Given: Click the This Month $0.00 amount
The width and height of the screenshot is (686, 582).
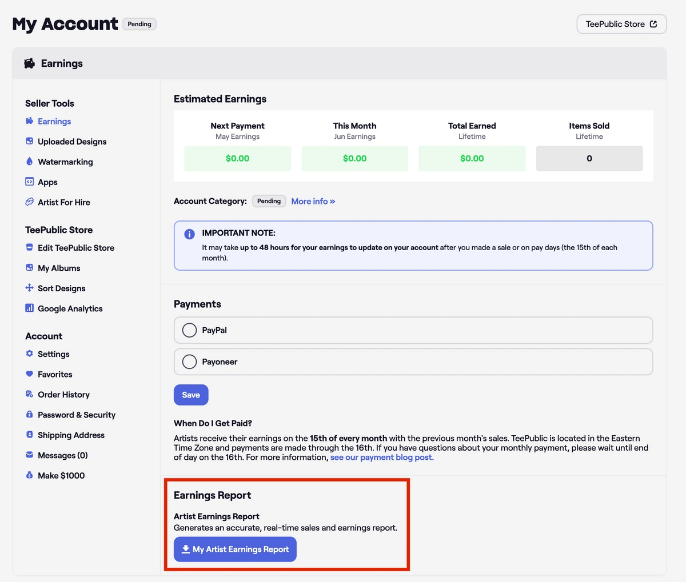Looking at the screenshot, I should coord(355,158).
